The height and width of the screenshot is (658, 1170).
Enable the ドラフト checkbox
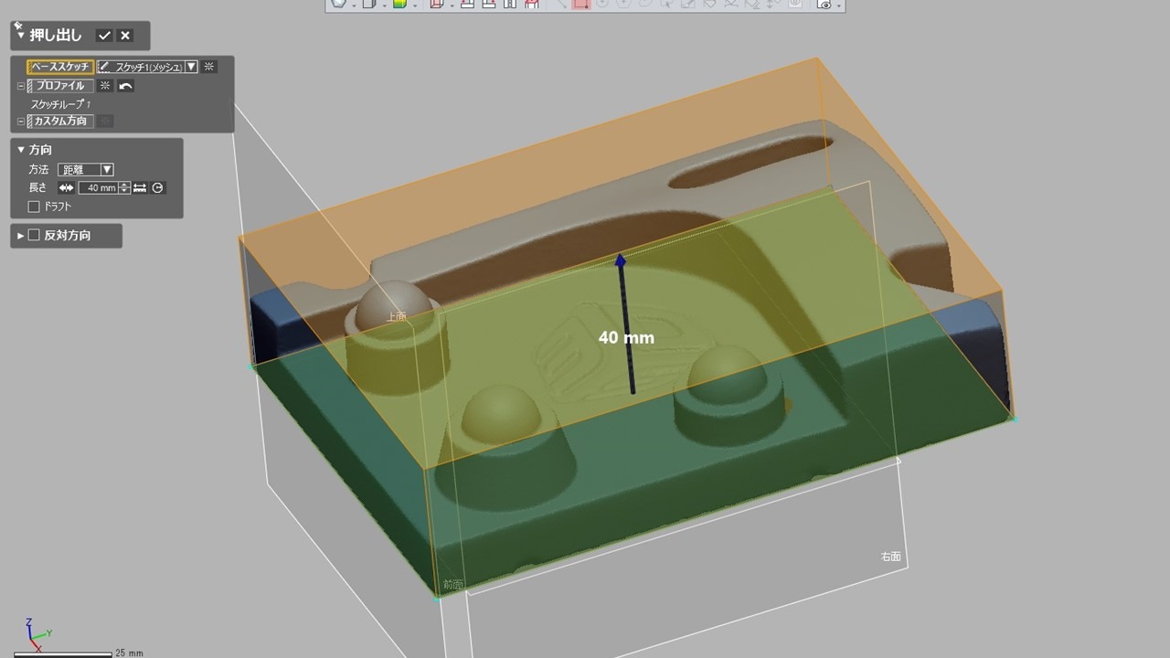click(x=35, y=207)
